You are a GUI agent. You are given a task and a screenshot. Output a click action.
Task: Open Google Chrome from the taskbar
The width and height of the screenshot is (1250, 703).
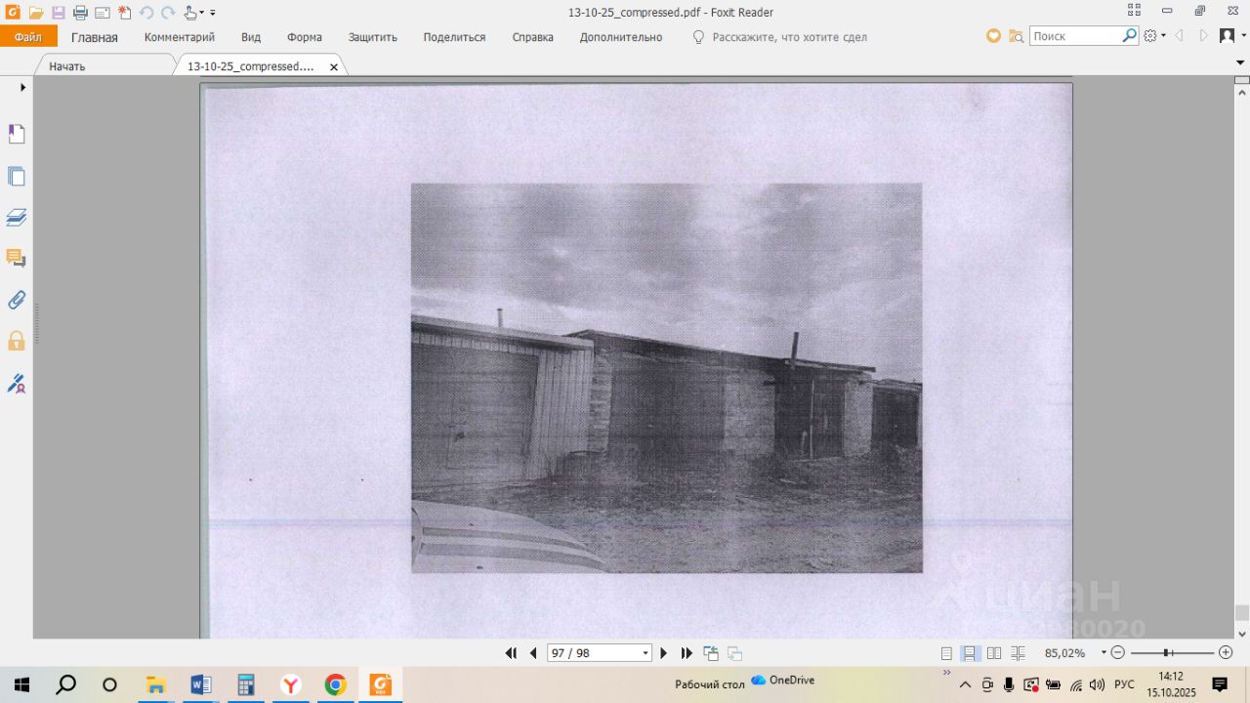(x=335, y=684)
